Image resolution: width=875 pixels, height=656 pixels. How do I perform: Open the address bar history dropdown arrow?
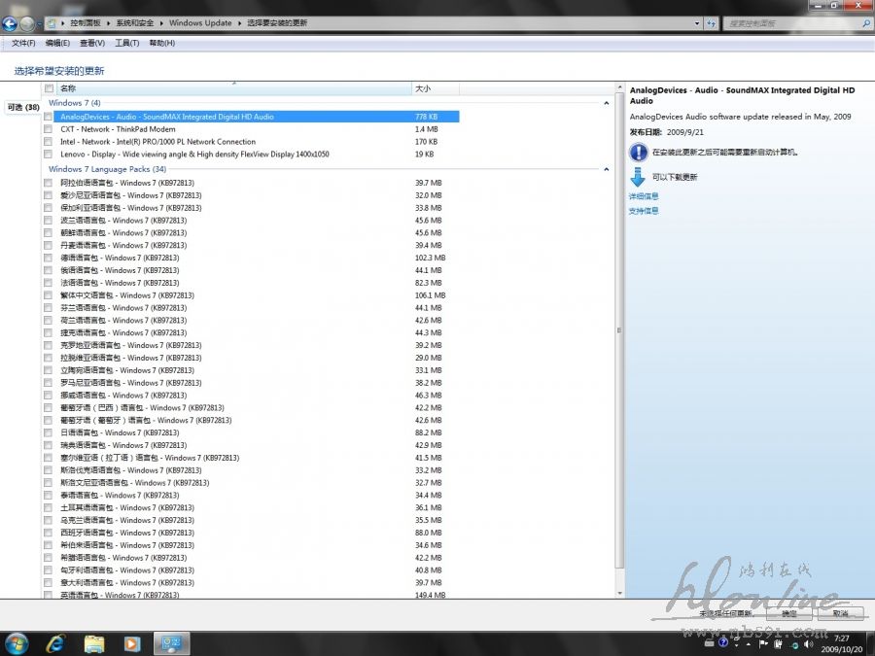pyautogui.click(x=698, y=22)
